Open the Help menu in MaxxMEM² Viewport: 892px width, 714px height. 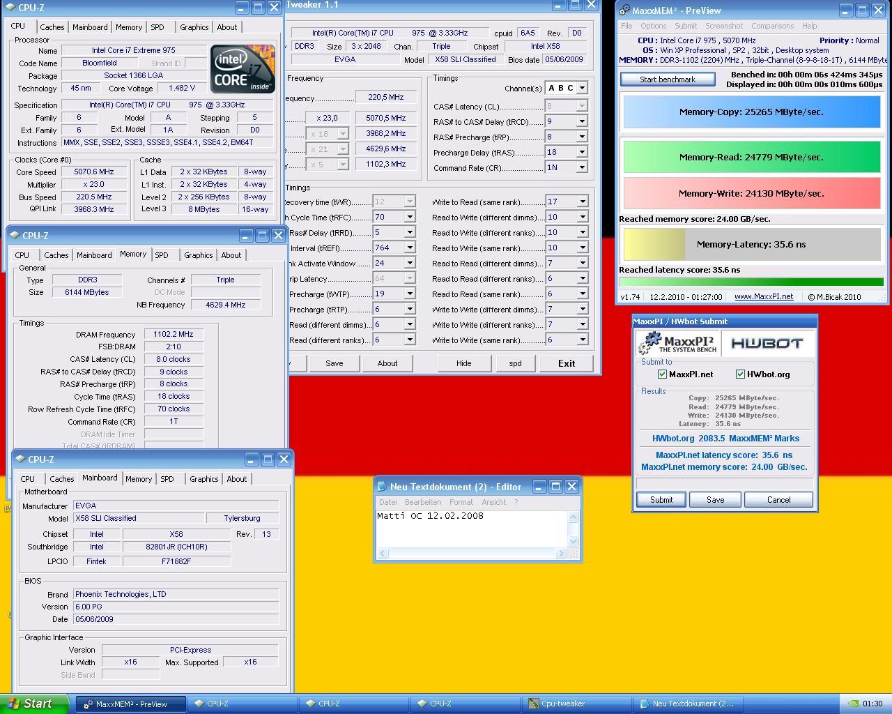[x=809, y=26]
